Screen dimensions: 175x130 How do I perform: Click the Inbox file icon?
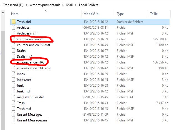point(14,74)
